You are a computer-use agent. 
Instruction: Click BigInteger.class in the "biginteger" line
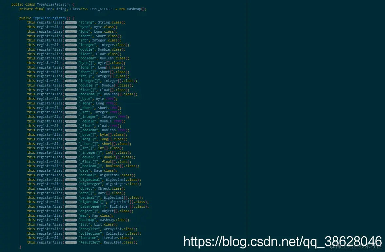click(121, 184)
